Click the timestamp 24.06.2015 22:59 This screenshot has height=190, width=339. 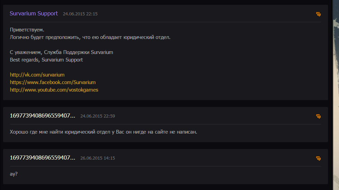[x=97, y=116]
